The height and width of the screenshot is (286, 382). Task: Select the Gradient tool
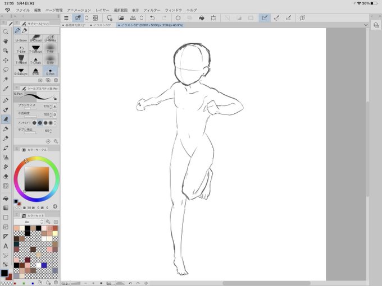[x=6, y=208]
